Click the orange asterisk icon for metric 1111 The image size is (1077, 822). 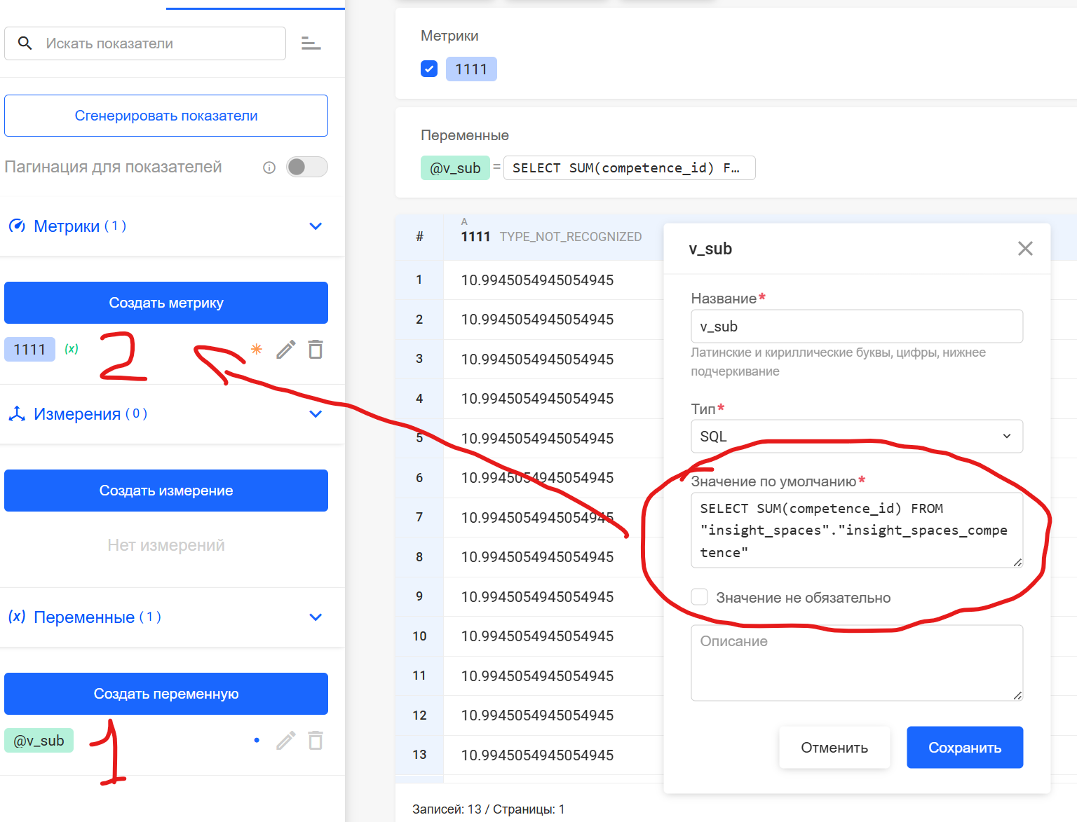(x=257, y=349)
